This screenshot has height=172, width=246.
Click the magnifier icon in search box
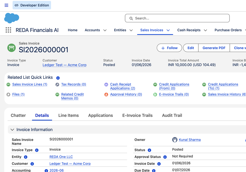coord(131,18)
